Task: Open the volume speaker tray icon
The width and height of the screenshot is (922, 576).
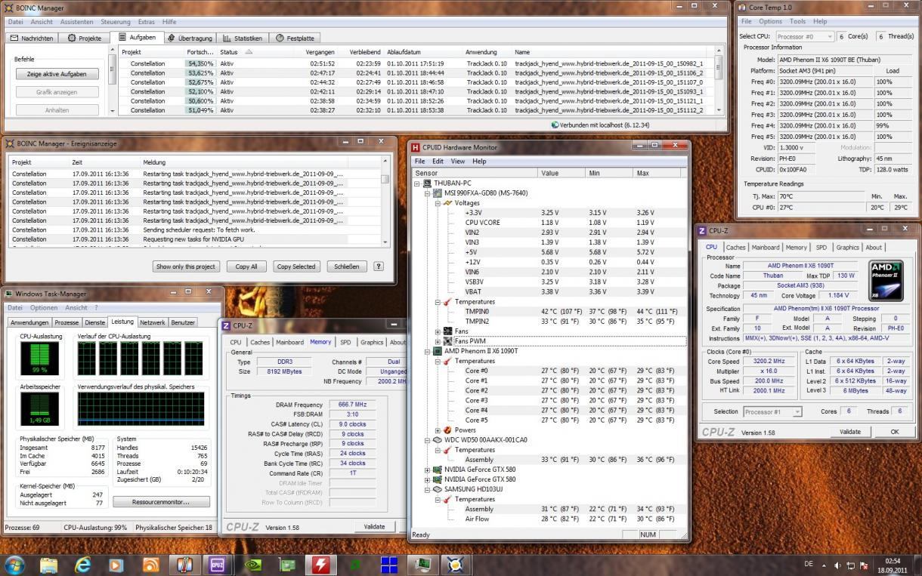Action: coord(837,565)
